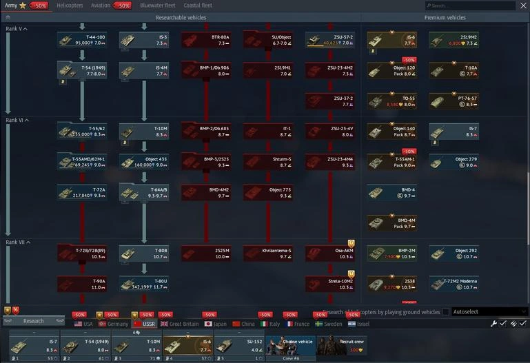Viewport: 530px width, 363px height.
Task: Expand the T-54 (1949) vehicle group
Action: (82, 70)
